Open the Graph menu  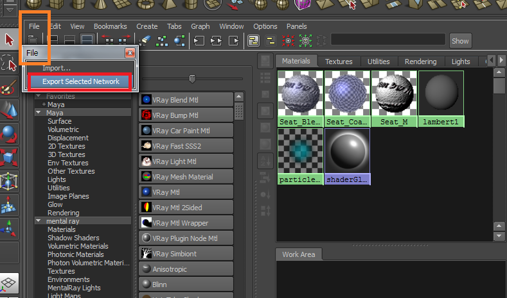point(200,26)
